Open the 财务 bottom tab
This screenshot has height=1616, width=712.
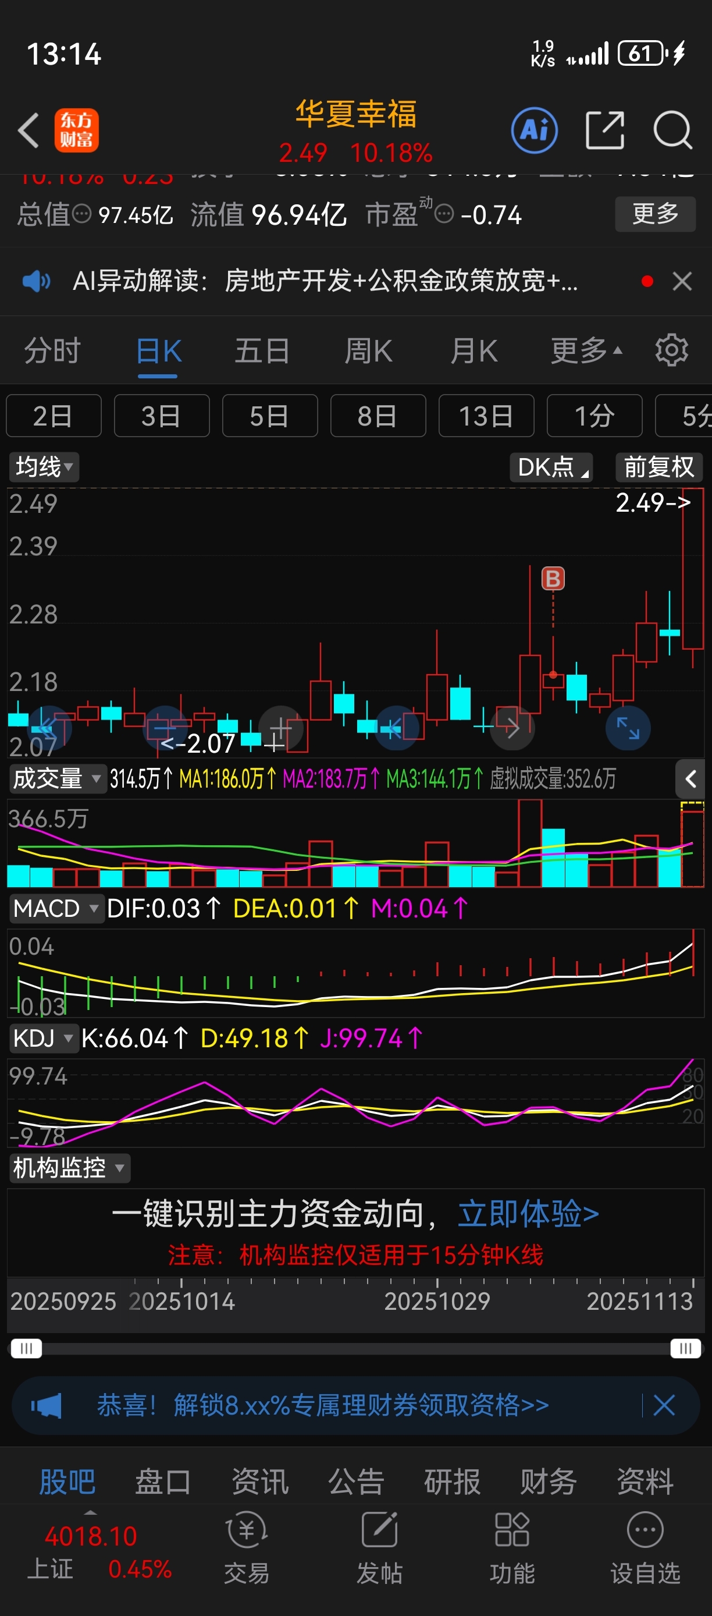point(549,1482)
